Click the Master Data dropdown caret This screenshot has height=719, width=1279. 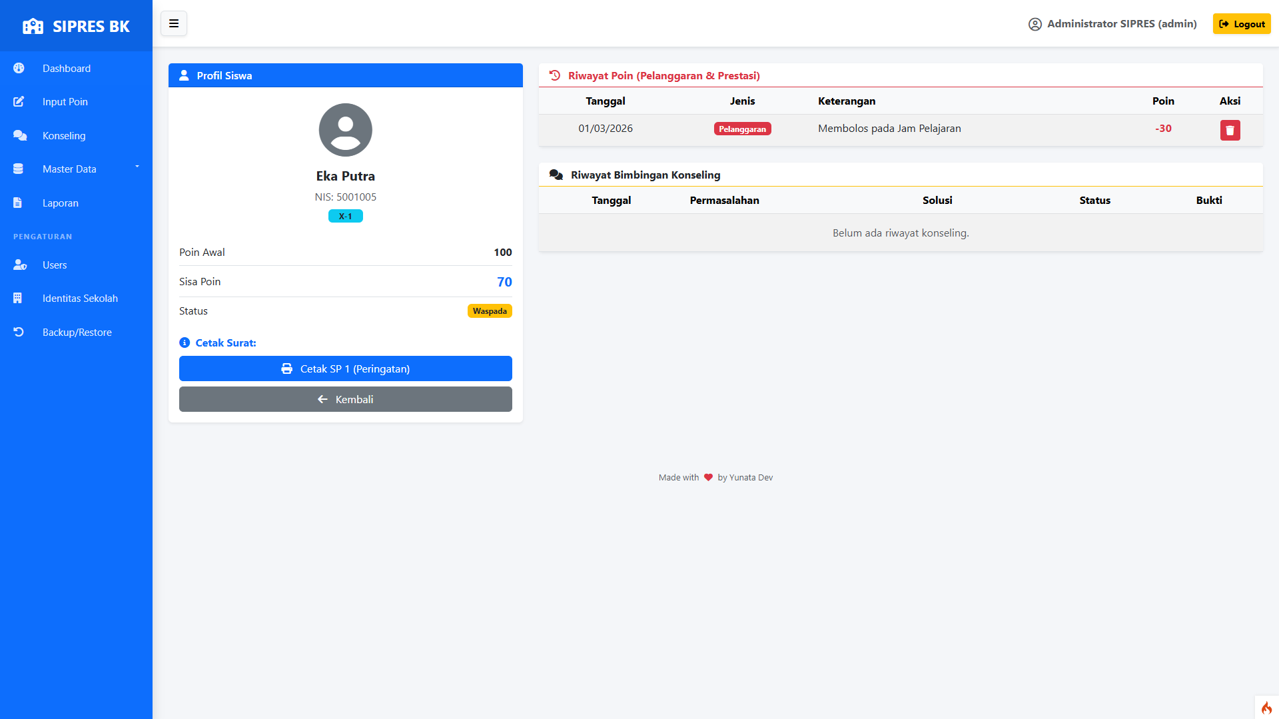click(137, 167)
